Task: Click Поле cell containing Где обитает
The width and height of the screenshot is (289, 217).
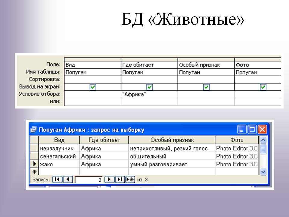Action: pyautogui.click(x=149, y=65)
